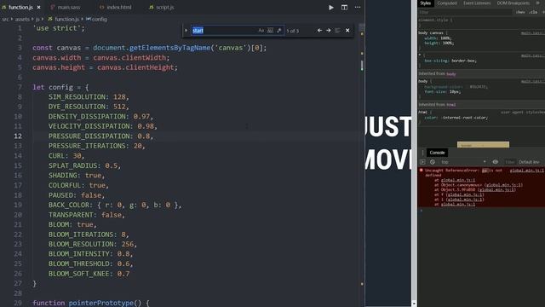Image resolution: width=545 pixels, height=307 pixels.
Task: Click the yellow tooltip in DevTools
Action: 483,145
